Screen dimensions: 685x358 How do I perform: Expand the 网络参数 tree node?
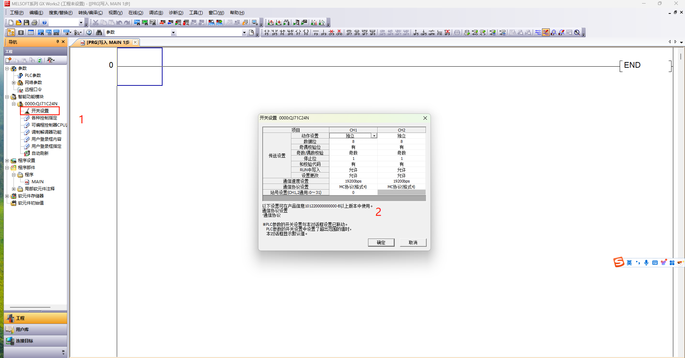[14, 83]
